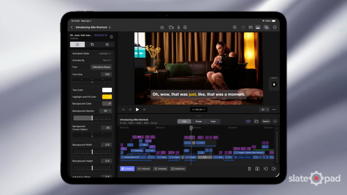Tap the timecode display 00:00:29:10
This screenshot has width=347, height=195.
tap(198, 110)
